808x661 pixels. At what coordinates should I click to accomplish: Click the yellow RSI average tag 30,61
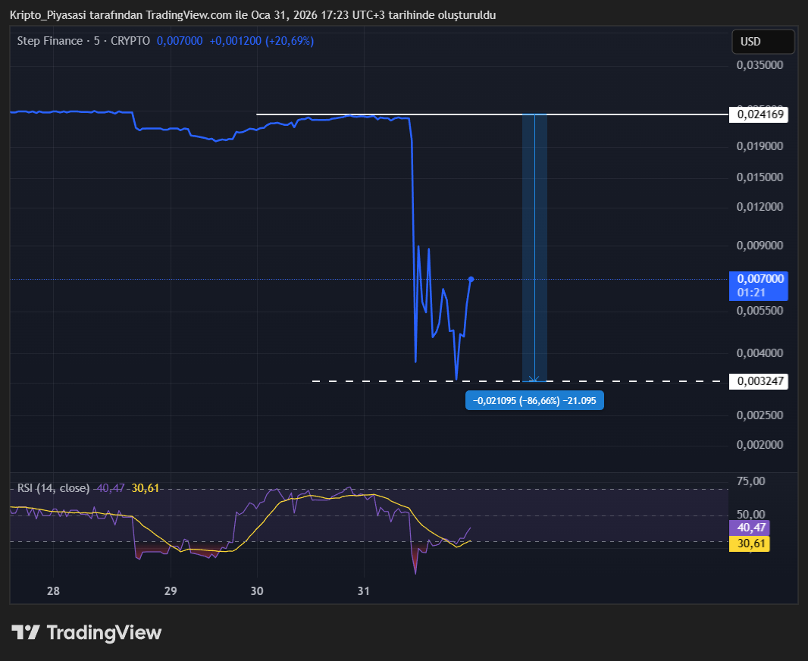pyautogui.click(x=748, y=543)
